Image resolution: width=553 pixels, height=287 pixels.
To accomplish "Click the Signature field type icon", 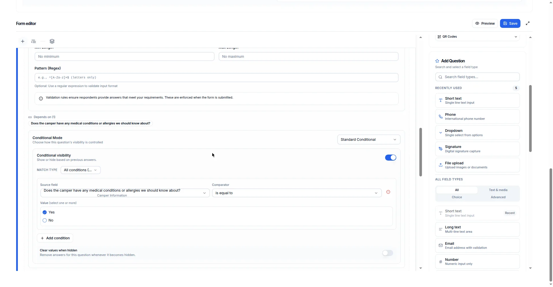I will click(x=440, y=149).
